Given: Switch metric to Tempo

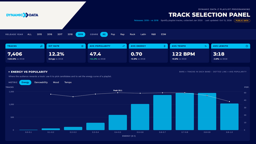Looking at the screenshot, I should 68,83.
